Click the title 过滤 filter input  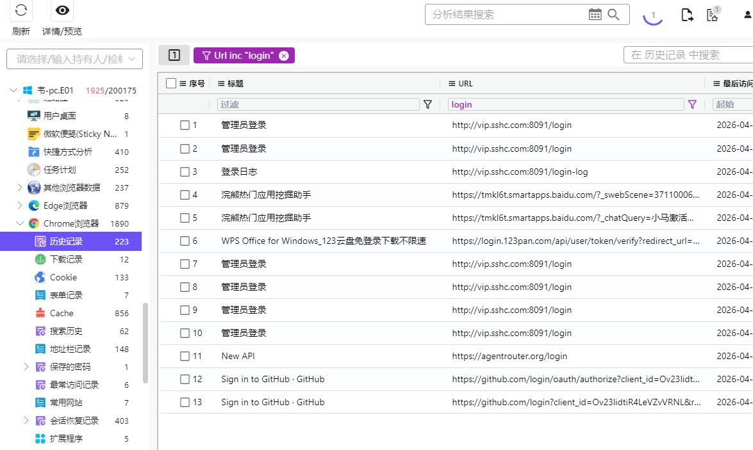(x=319, y=104)
